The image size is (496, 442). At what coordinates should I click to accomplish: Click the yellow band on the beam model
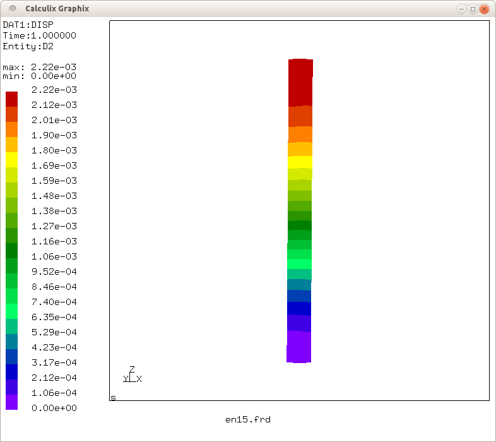click(x=300, y=162)
